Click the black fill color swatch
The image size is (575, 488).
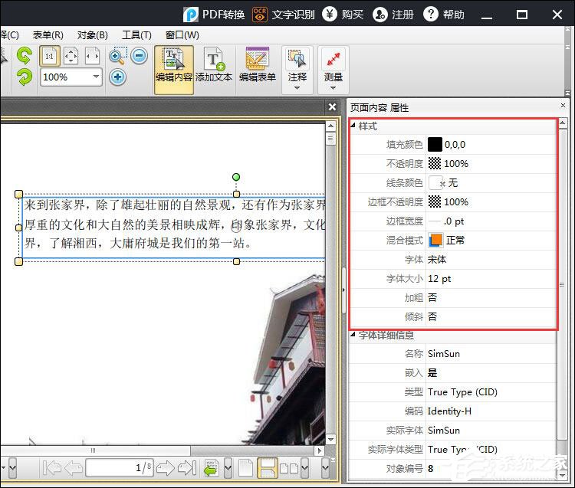(x=435, y=144)
